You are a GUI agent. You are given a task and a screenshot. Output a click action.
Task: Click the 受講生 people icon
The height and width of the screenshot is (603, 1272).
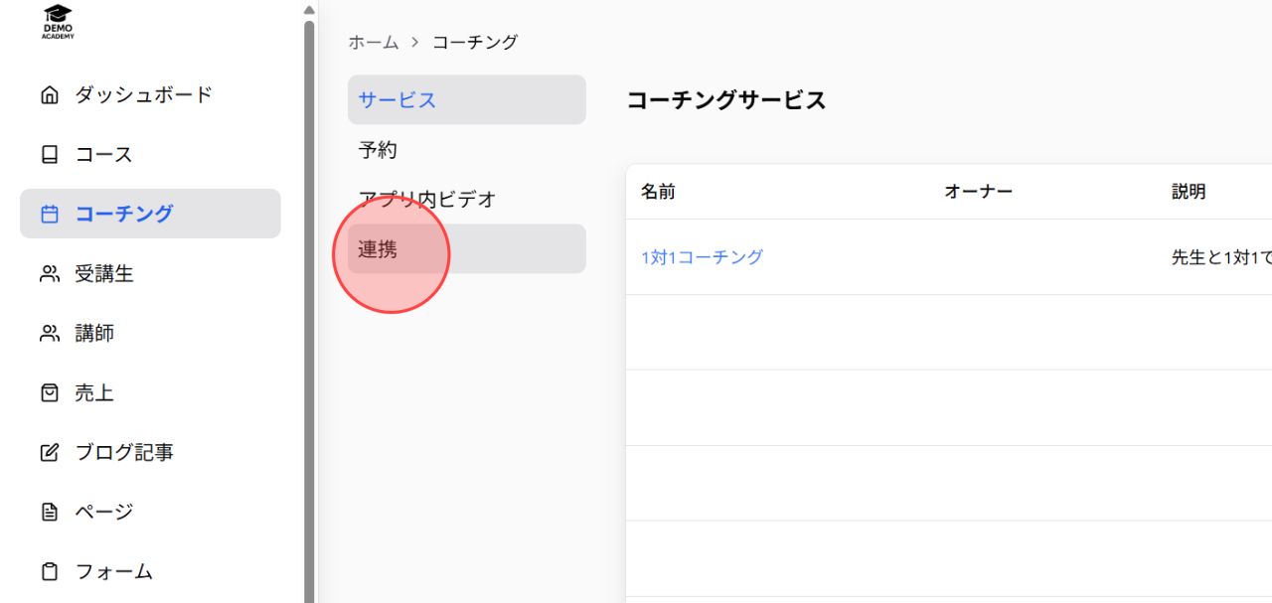coord(49,274)
